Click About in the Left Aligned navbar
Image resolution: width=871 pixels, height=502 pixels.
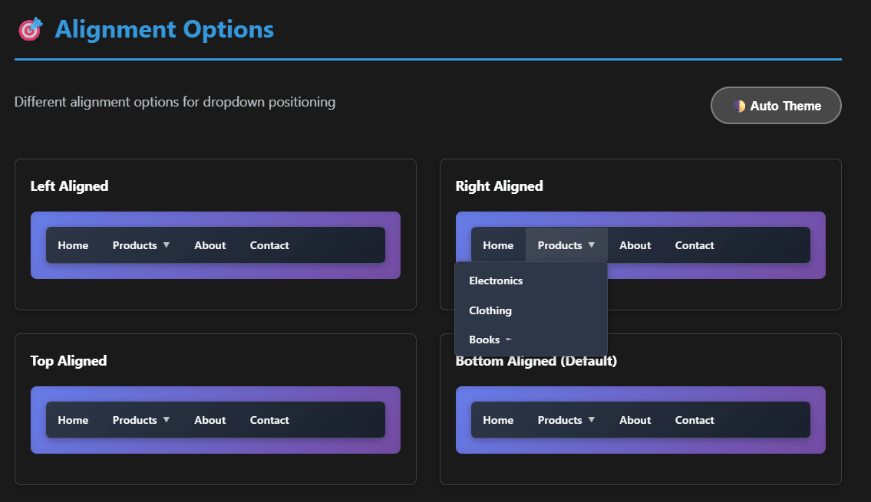tap(210, 245)
